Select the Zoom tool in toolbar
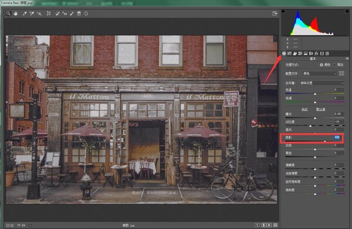Screen dimensions: 352x229 pyautogui.click(x=8, y=13)
